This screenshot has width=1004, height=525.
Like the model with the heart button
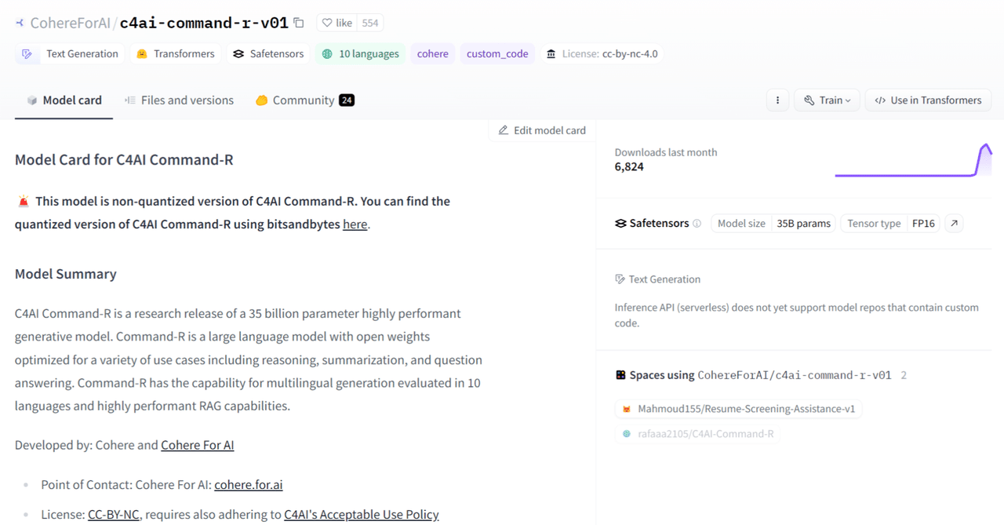coord(336,23)
